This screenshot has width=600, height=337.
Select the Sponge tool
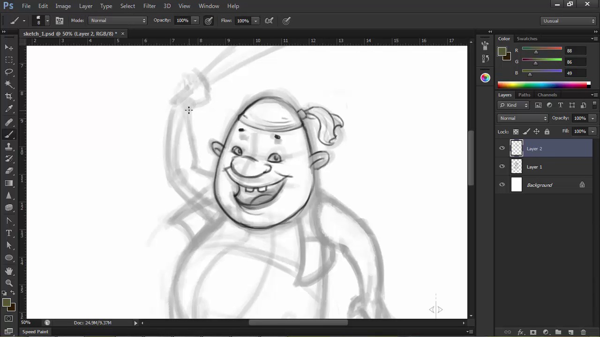[9, 207]
